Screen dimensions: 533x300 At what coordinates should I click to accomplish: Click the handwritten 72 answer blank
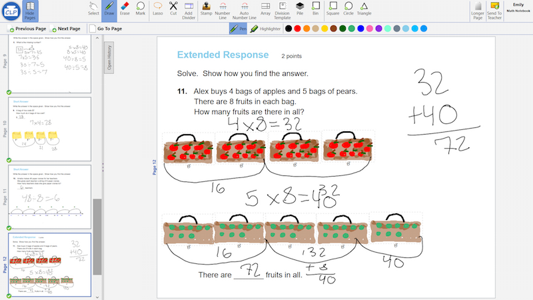click(249, 271)
